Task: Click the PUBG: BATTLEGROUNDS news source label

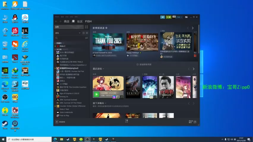Action: click(106, 56)
